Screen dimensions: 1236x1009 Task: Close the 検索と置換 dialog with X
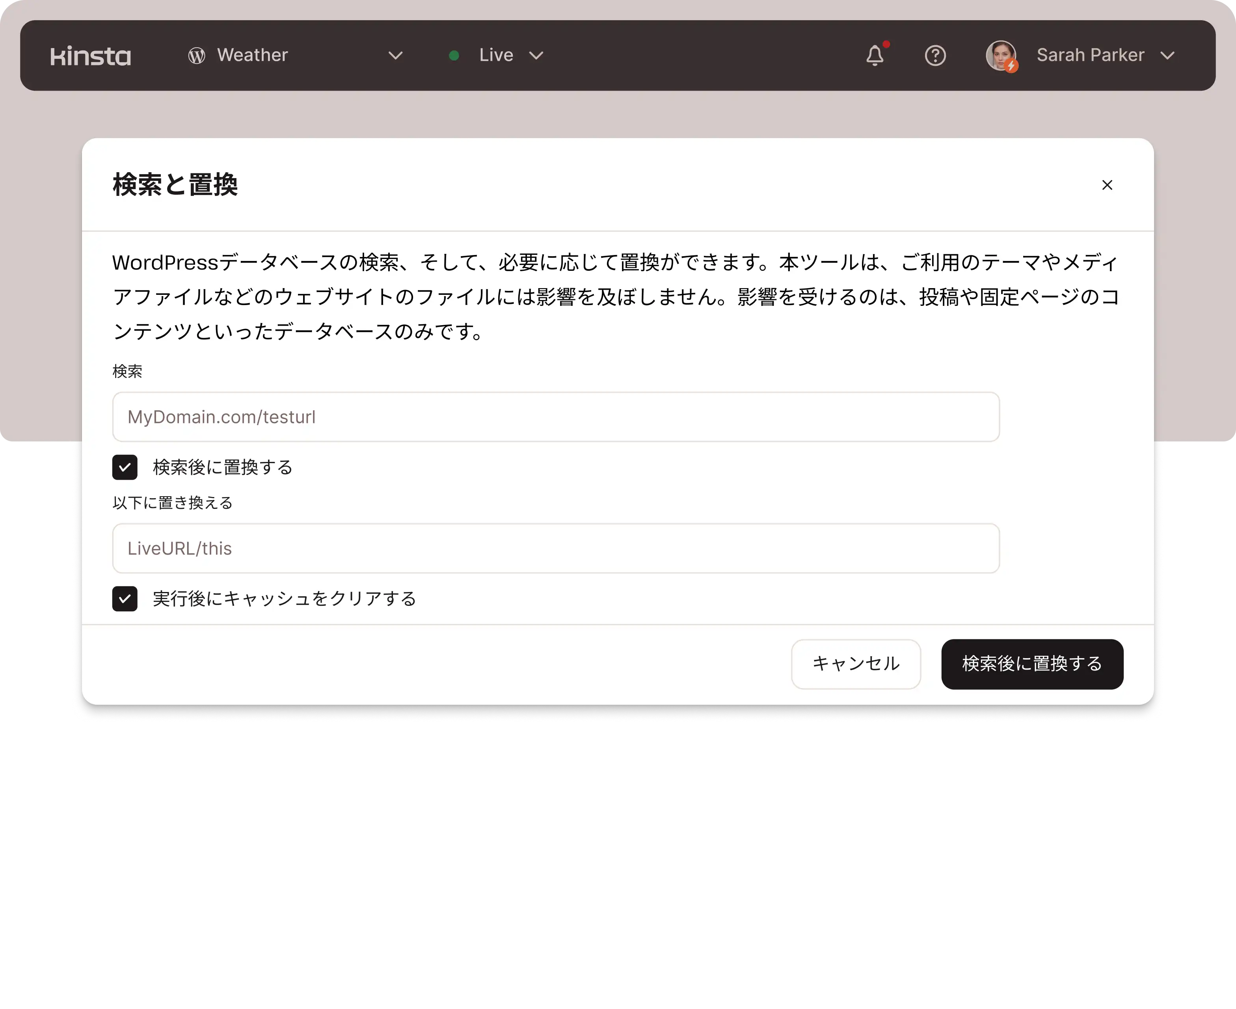click(1107, 185)
